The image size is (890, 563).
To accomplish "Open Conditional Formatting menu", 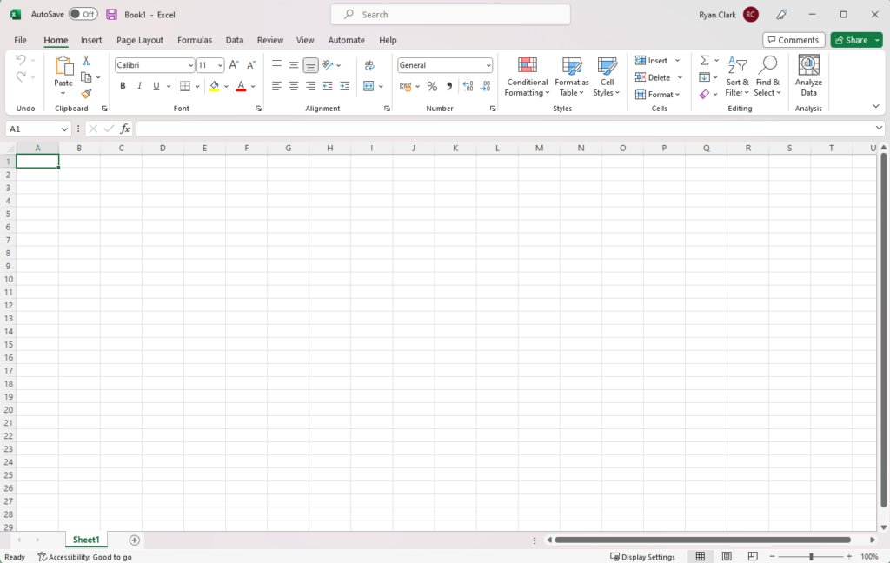I will 528,76.
